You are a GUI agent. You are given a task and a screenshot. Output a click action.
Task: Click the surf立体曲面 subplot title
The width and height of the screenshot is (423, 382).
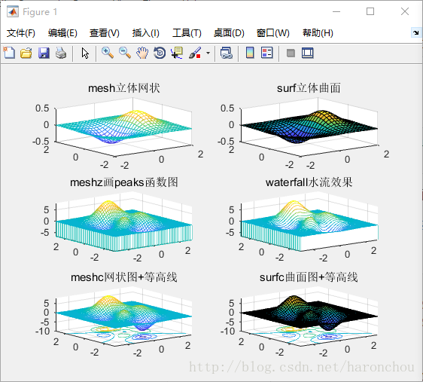pos(309,88)
